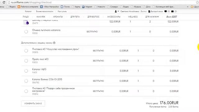
Task: Open the Коллекция веб-фра... bookmark
Action: 164,7
